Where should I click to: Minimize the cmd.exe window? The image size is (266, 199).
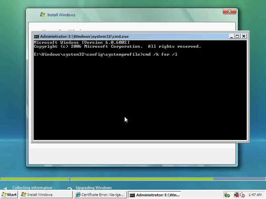tap(231, 36)
